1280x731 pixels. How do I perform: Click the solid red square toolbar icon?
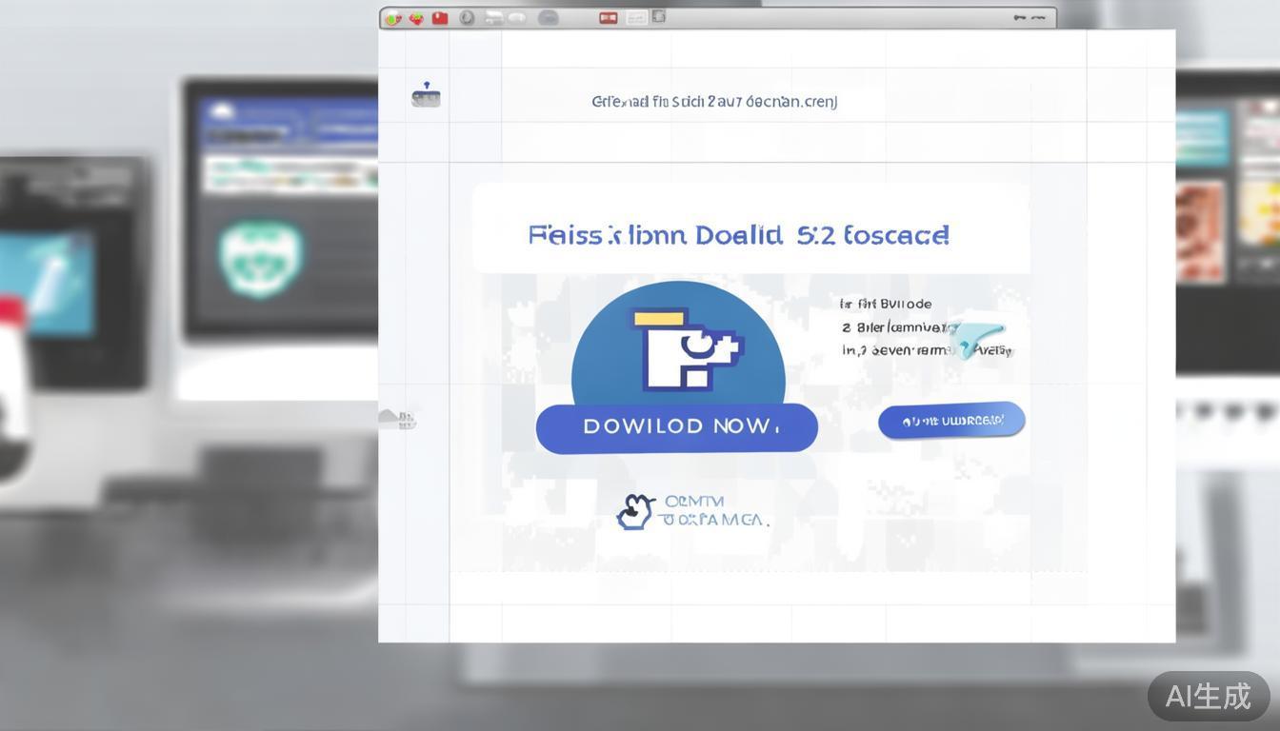click(x=440, y=18)
